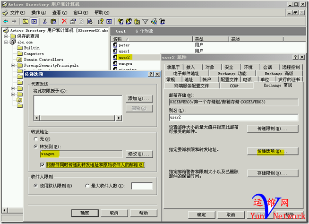The height and width of the screenshot is (224, 309).
Task: Click the Create new group icon
Action: 129,21
